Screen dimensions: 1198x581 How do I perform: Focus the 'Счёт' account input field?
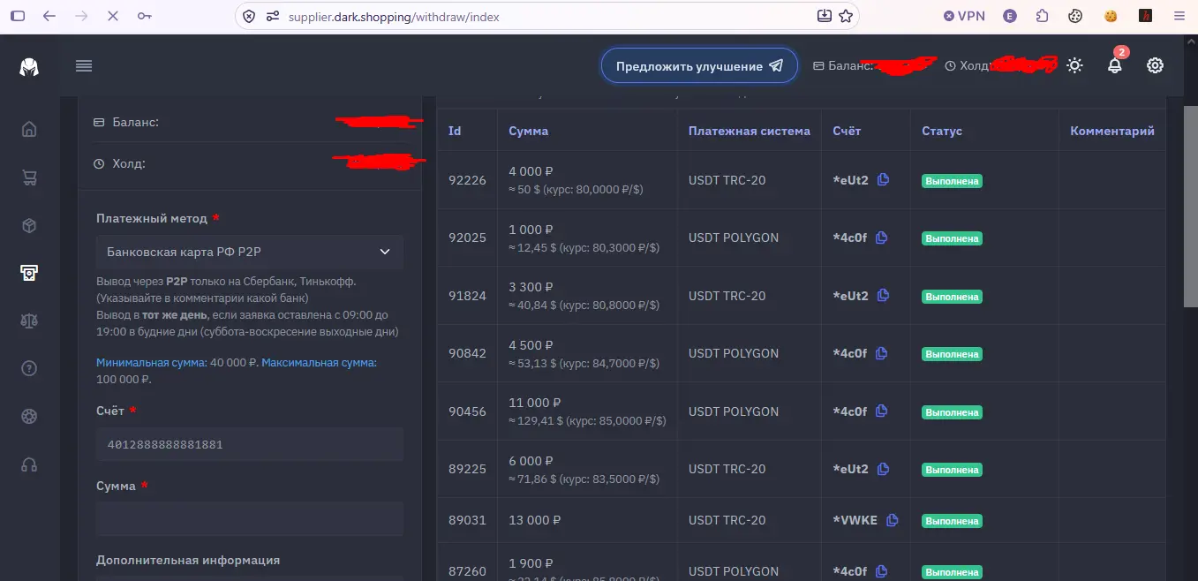tap(250, 444)
